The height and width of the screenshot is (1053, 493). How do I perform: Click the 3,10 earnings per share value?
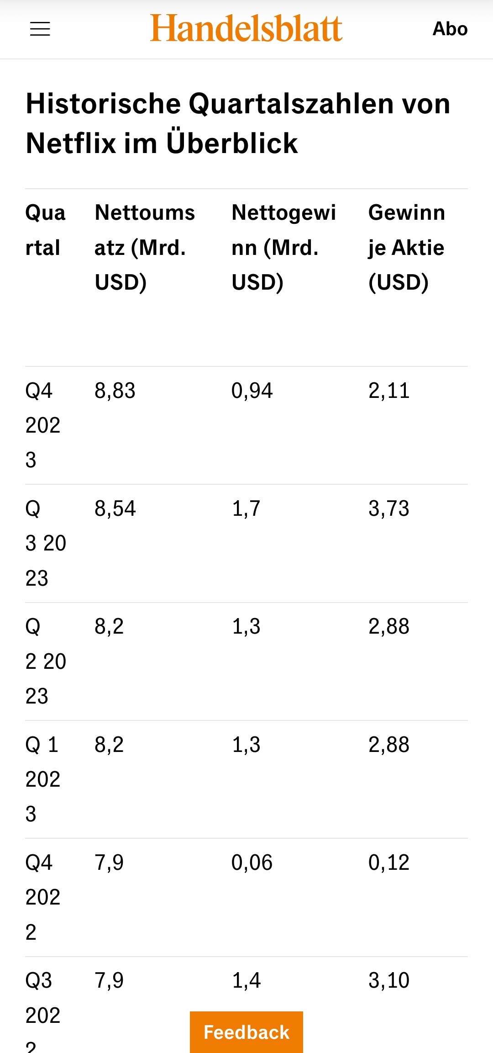point(389,981)
